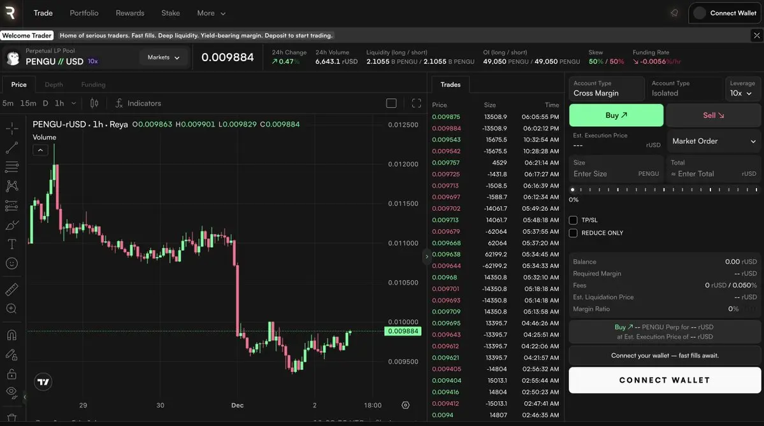Toggle stay in drawing mode pencil-lock icon
Image resolution: width=764 pixels, height=426 pixels.
(x=11, y=355)
